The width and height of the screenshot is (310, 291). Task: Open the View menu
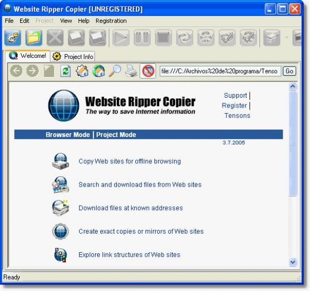66,21
